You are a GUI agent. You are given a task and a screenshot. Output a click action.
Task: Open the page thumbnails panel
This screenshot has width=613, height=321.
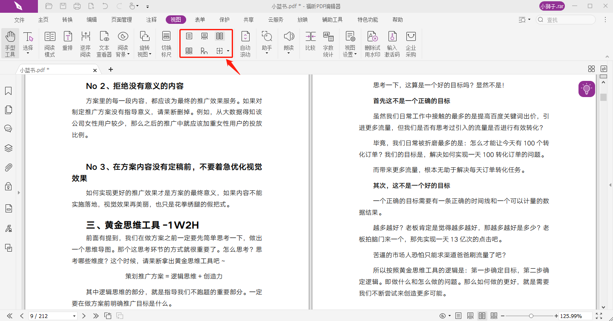[9, 109]
